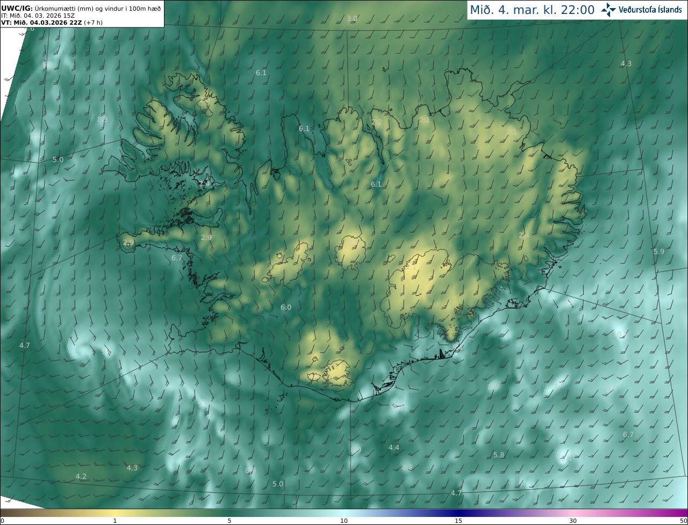Click the map value "4.4"
Viewport: 688px width, 525px height.
point(394,447)
